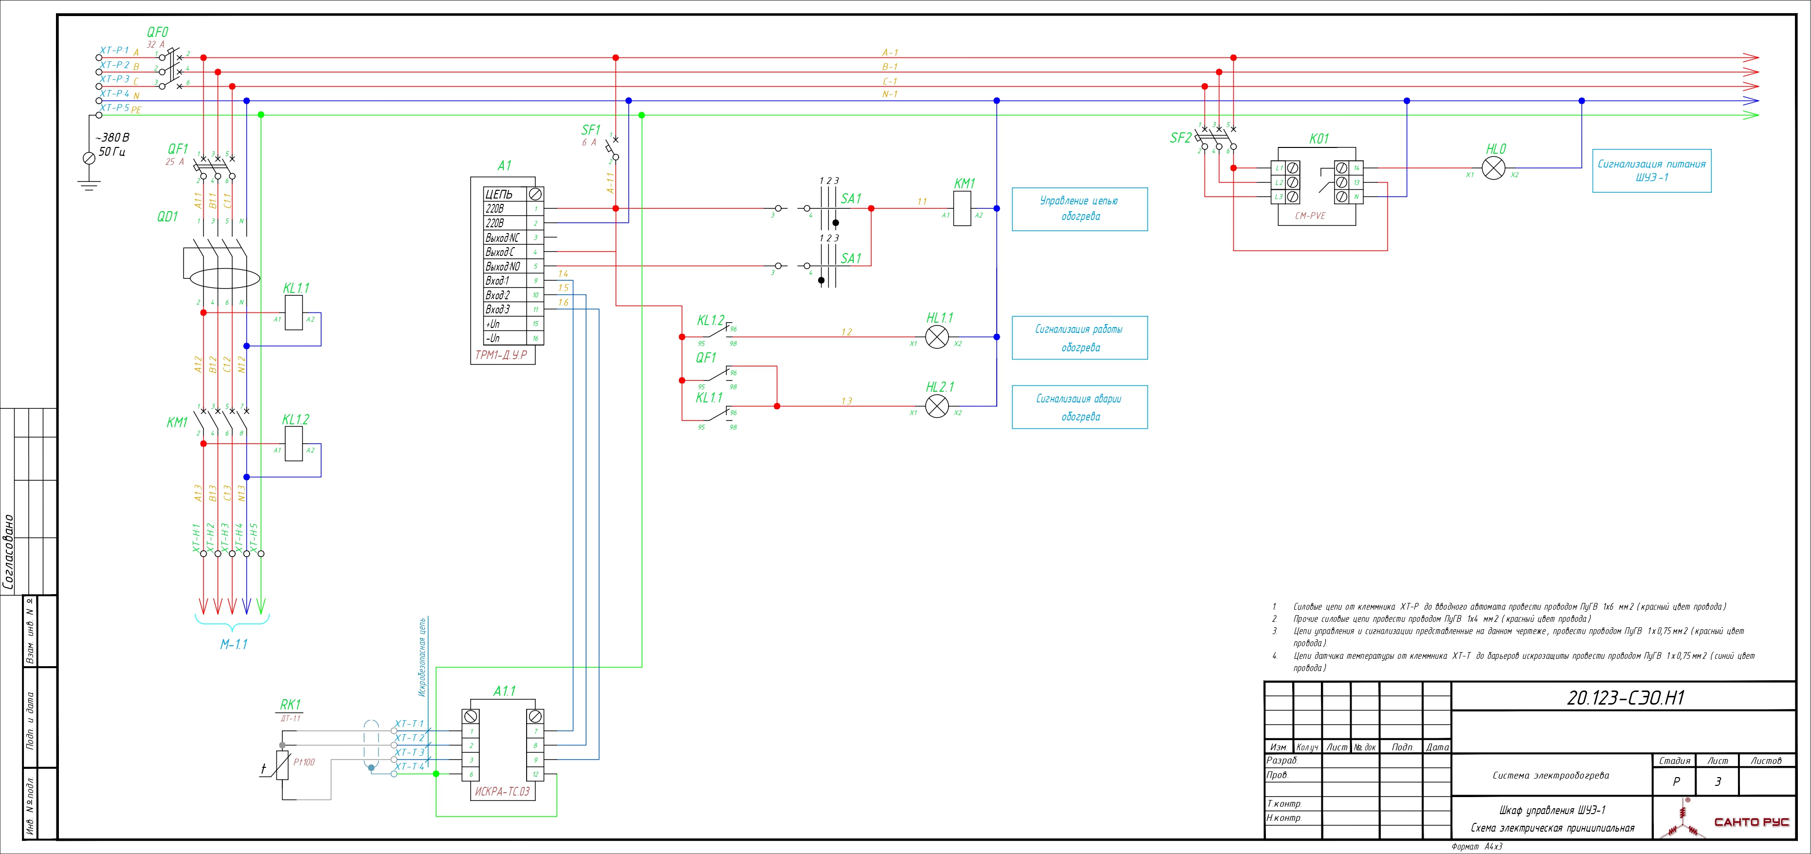Click the M-1.1 load label under arrows

pyautogui.click(x=234, y=645)
